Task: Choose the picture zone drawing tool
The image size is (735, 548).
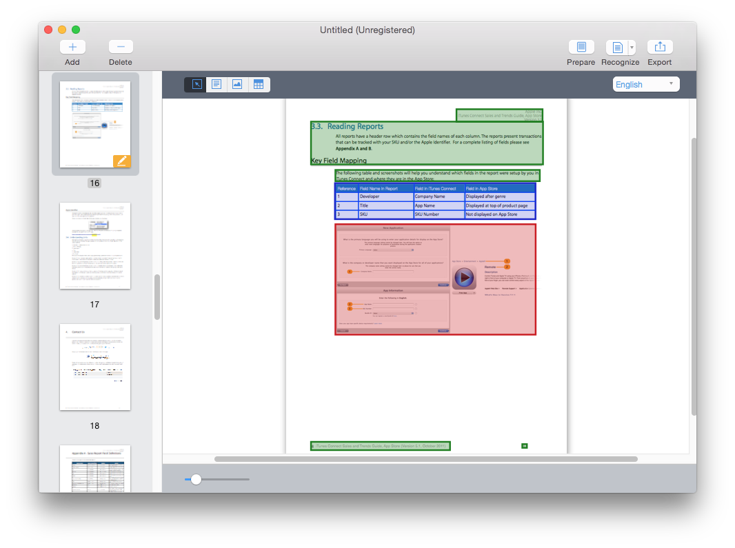Action: [x=237, y=84]
